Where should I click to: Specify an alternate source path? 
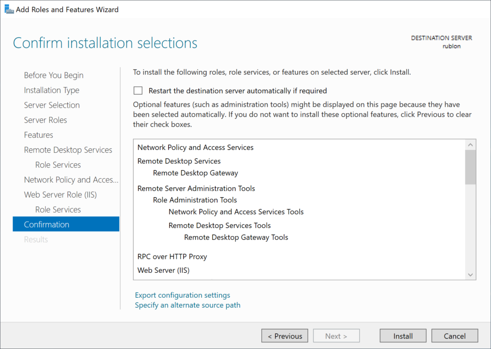(x=187, y=305)
